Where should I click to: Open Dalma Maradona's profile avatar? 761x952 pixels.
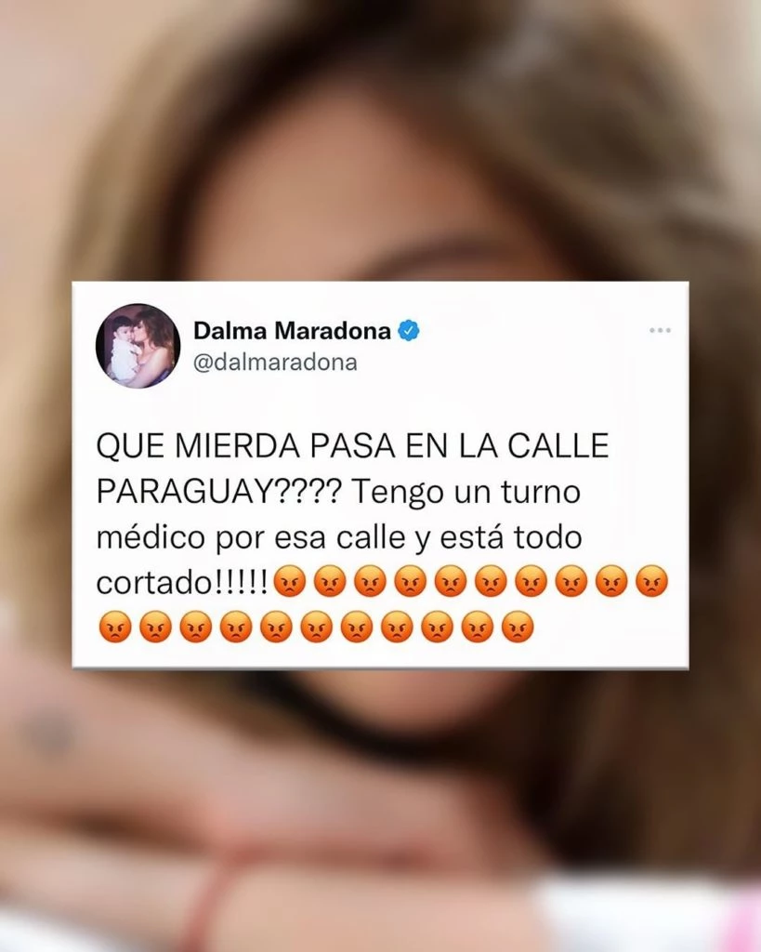pyautogui.click(x=138, y=346)
